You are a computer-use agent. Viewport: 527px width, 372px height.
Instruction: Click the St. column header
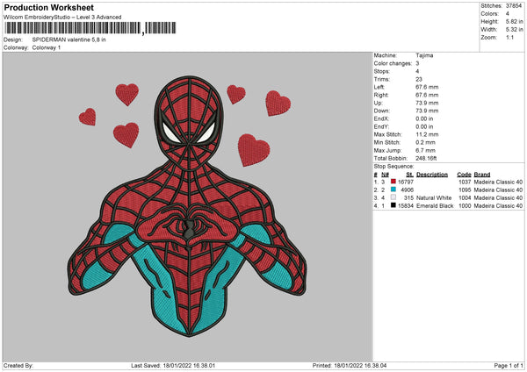click(409, 174)
